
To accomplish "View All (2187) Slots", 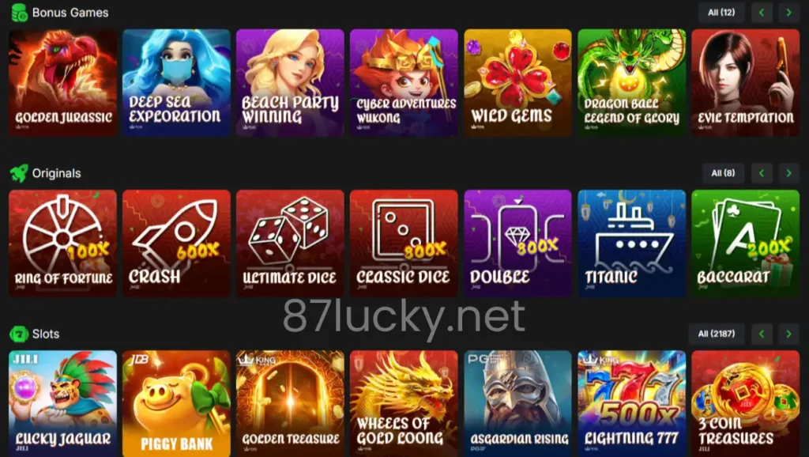I will [716, 334].
